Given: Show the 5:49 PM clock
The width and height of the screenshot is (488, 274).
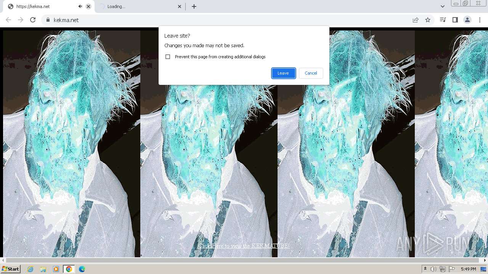Looking at the screenshot, I should click(468, 269).
